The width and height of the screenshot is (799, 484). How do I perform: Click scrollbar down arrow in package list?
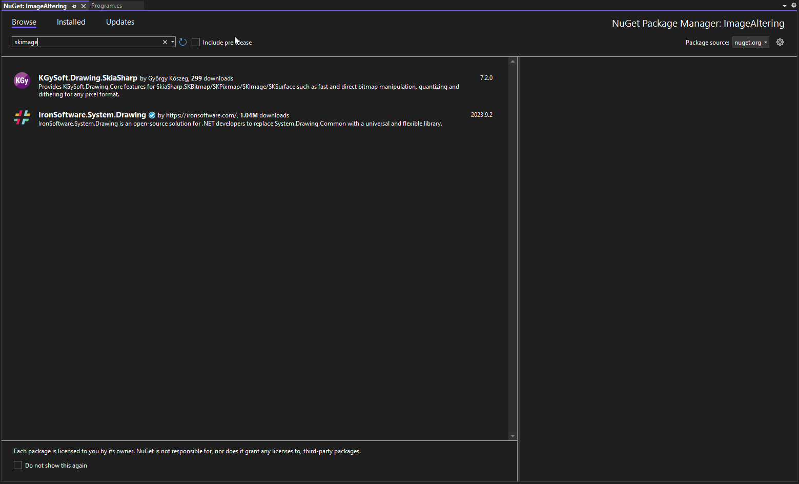coord(513,436)
